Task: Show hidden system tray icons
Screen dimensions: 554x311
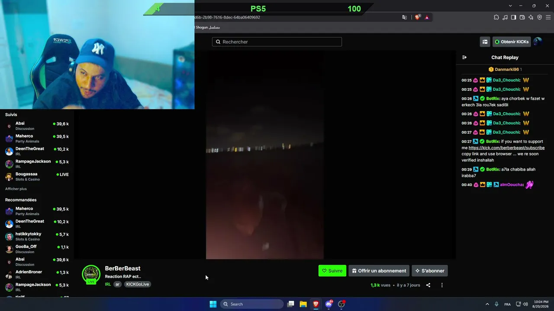Action: click(x=487, y=304)
